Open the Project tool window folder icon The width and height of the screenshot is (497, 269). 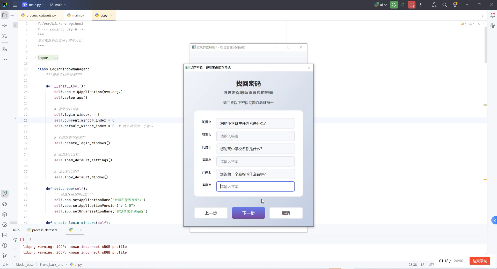(x=5, y=15)
